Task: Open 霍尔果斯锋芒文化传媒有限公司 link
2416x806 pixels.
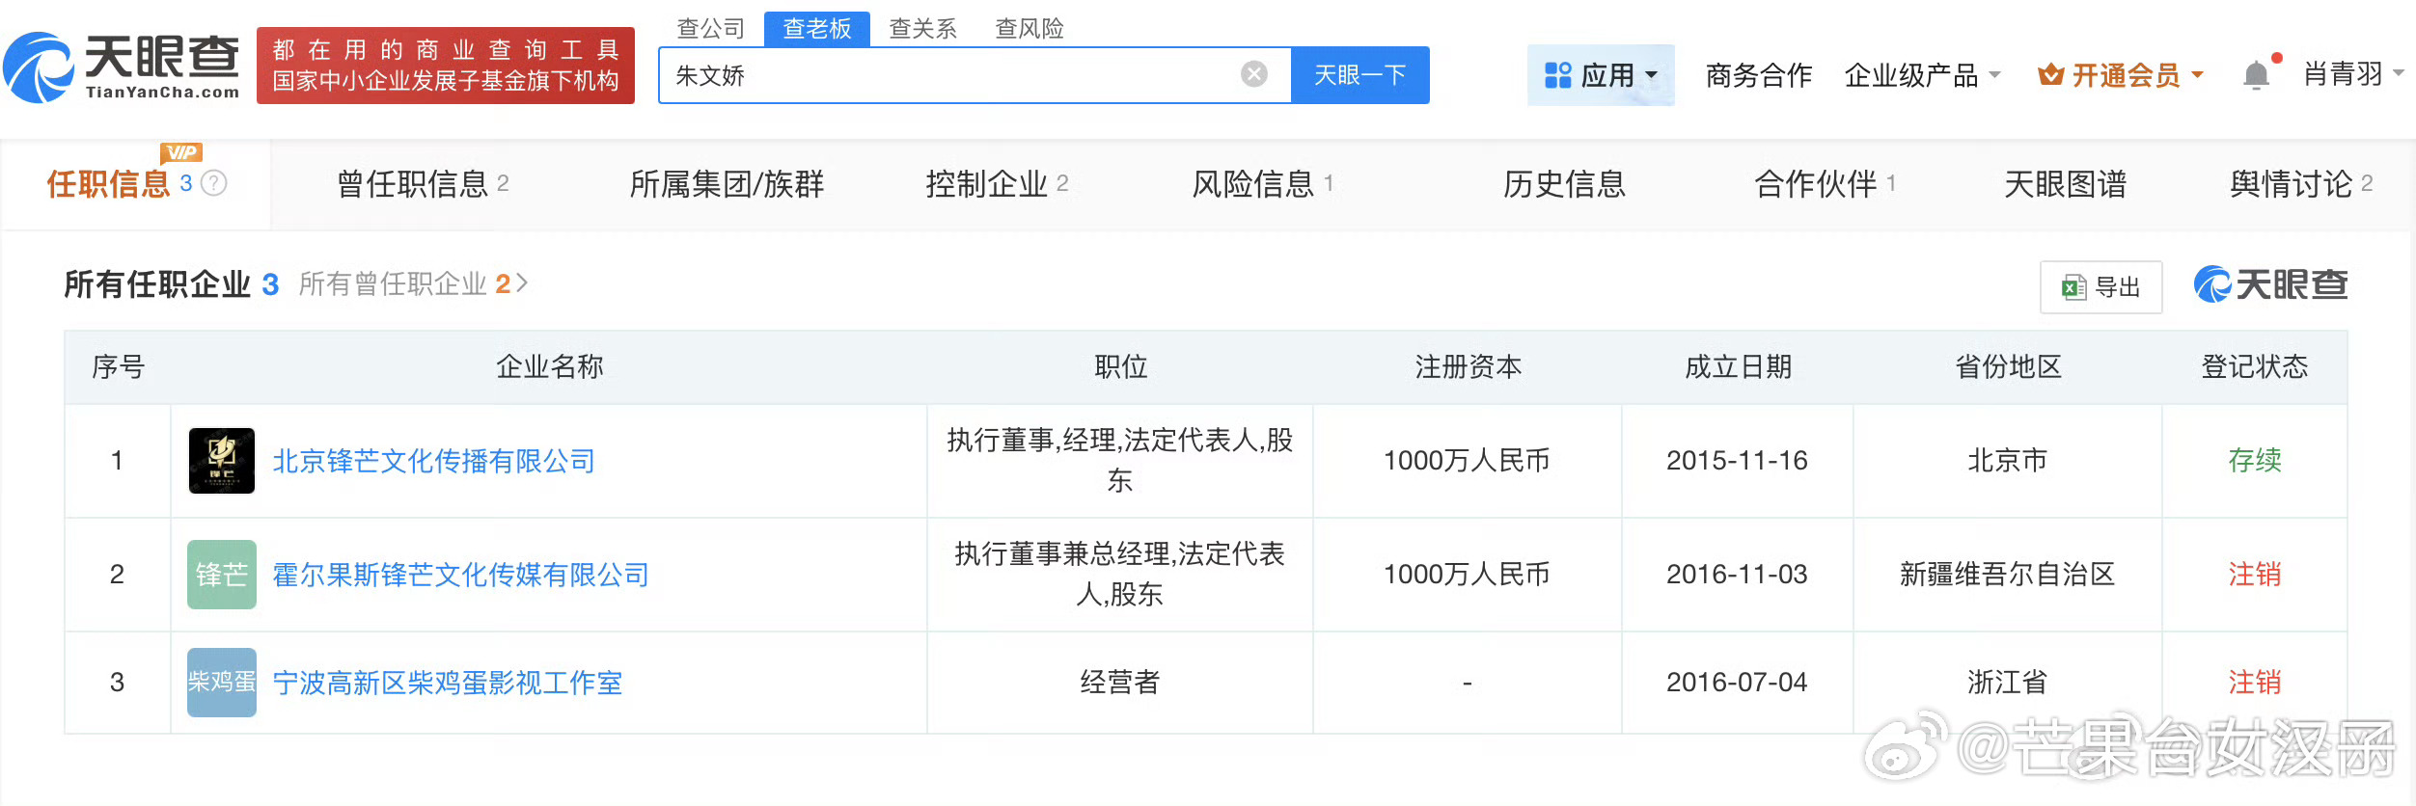Action: 461,575
